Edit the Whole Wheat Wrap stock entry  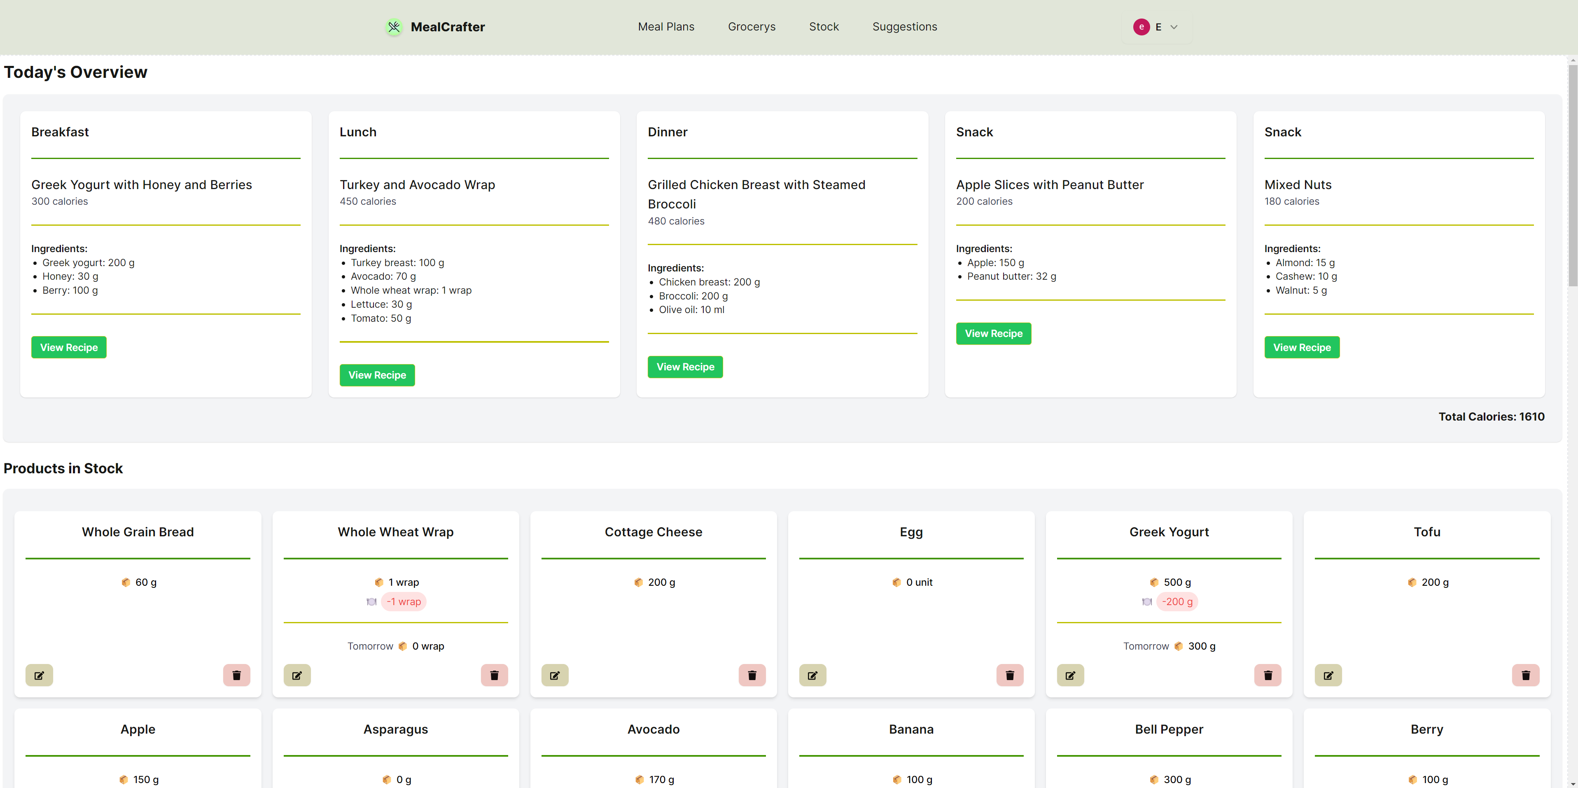point(297,675)
